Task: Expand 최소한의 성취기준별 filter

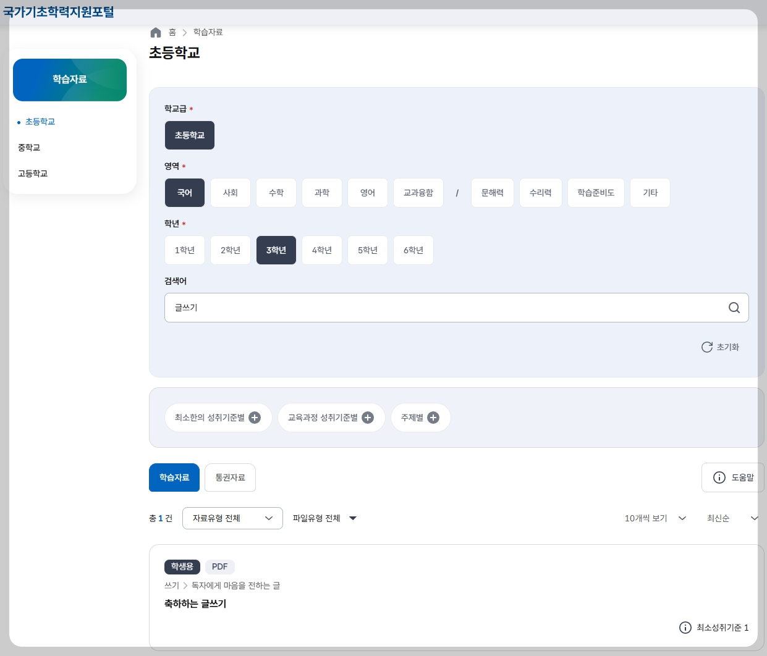Action: pos(218,418)
